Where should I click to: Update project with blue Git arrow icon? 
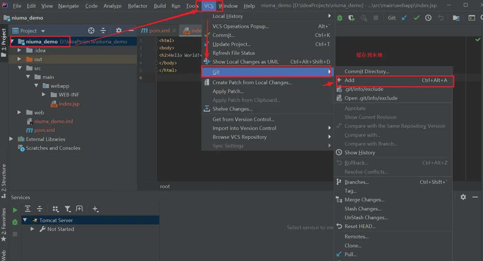pos(404,18)
